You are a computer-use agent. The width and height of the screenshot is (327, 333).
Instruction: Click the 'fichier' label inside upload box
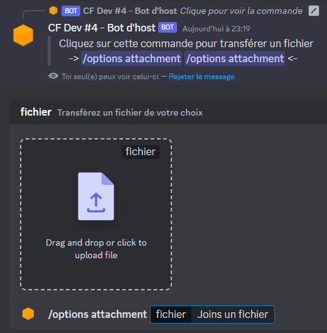141,151
